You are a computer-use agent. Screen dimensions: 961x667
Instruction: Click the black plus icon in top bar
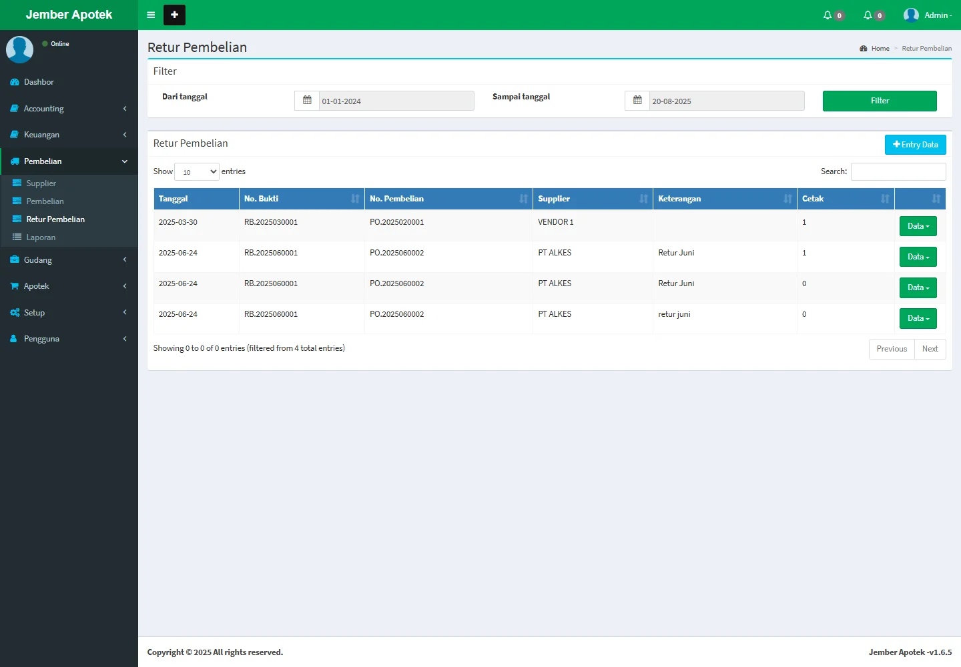(x=174, y=15)
